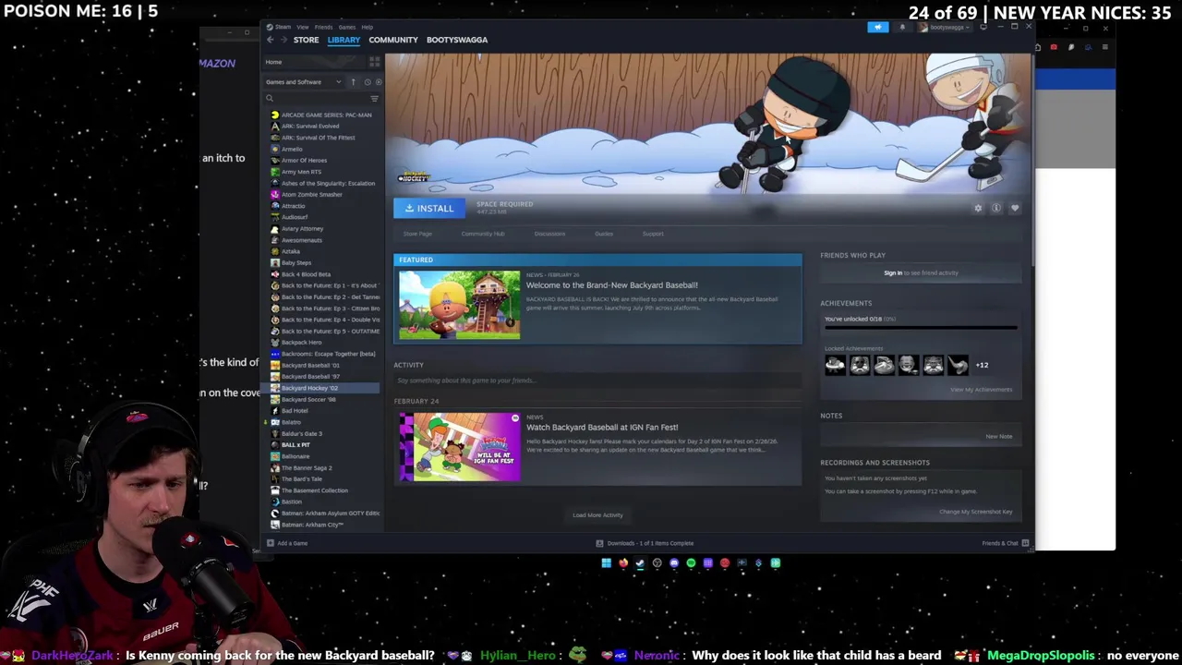Viewport: 1182px width, 665px height.
Task: Go forward with the Steam forward arrow
Action: [x=283, y=40]
